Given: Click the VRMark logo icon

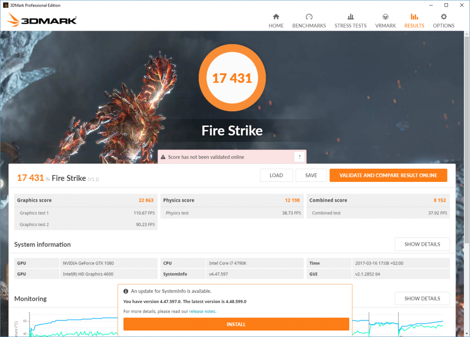Looking at the screenshot, I should pos(385,16).
